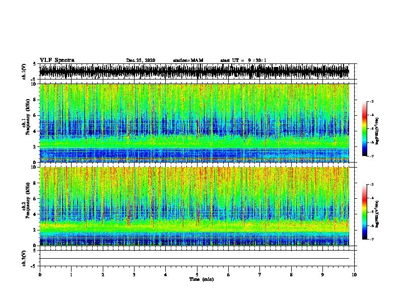Screen dimensions: 399x308
Task: Click the time axis tick label "10" at the right end
Action: [354, 275]
